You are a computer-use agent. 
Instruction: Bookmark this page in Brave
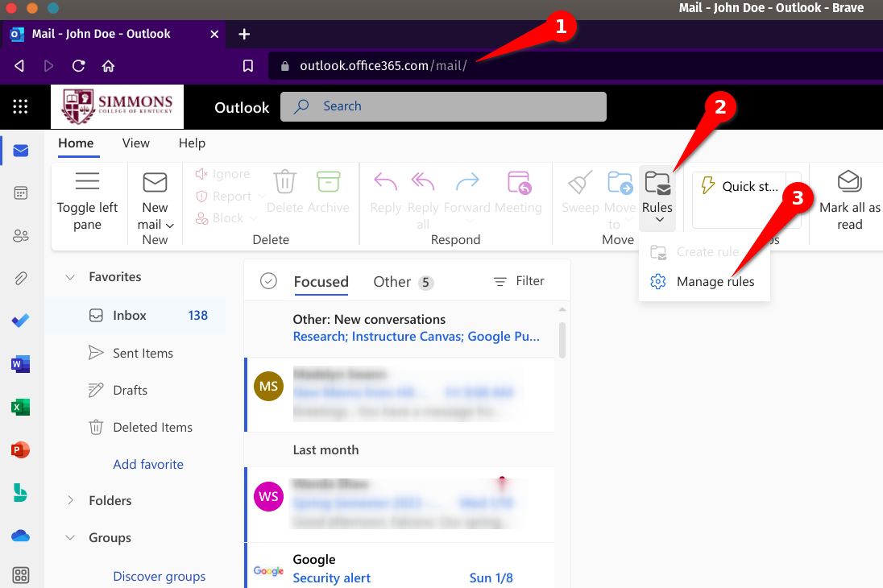click(248, 66)
